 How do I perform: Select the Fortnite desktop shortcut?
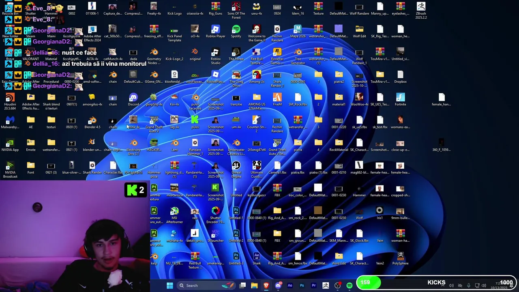[400, 100]
